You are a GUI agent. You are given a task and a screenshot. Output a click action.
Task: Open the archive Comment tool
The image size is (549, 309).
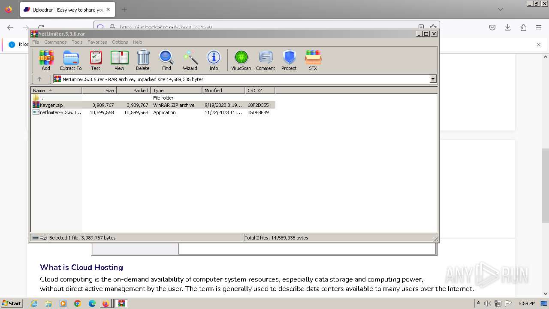(265, 60)
